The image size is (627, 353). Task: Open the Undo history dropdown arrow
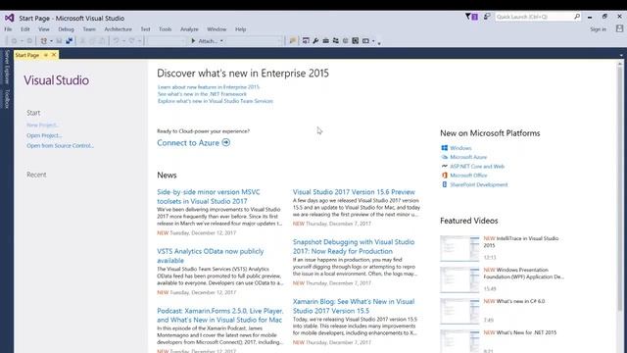click(x=123, y=41)
